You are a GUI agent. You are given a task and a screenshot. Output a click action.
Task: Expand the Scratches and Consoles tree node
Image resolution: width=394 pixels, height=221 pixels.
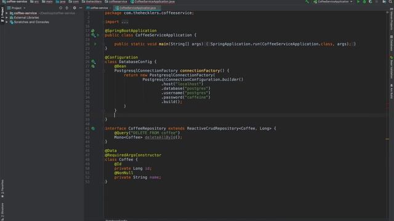(x=7, y=22)
